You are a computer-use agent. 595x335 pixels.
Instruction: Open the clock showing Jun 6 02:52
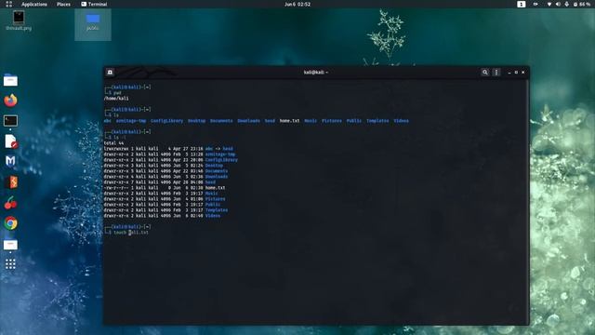[x=297, y=4]
